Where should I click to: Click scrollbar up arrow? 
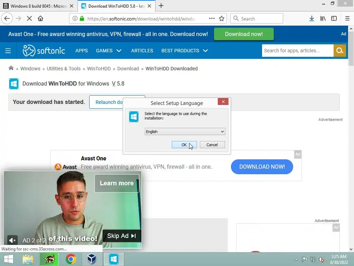(351, 29)
